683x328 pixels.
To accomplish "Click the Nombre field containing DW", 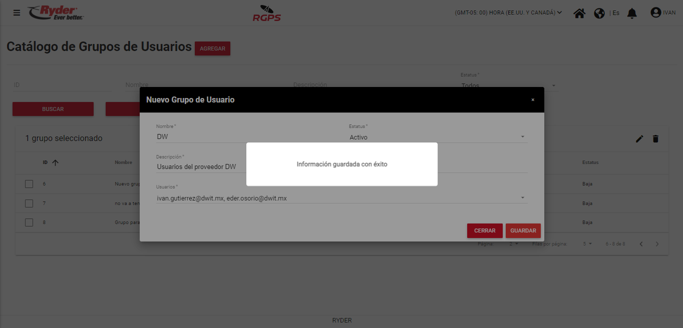I will click(245, 136).
